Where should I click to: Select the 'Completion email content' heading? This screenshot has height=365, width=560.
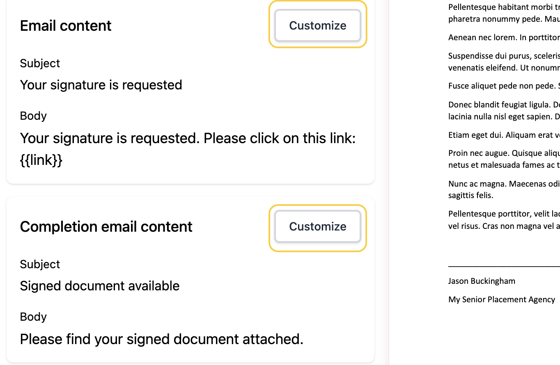[106, 226]
